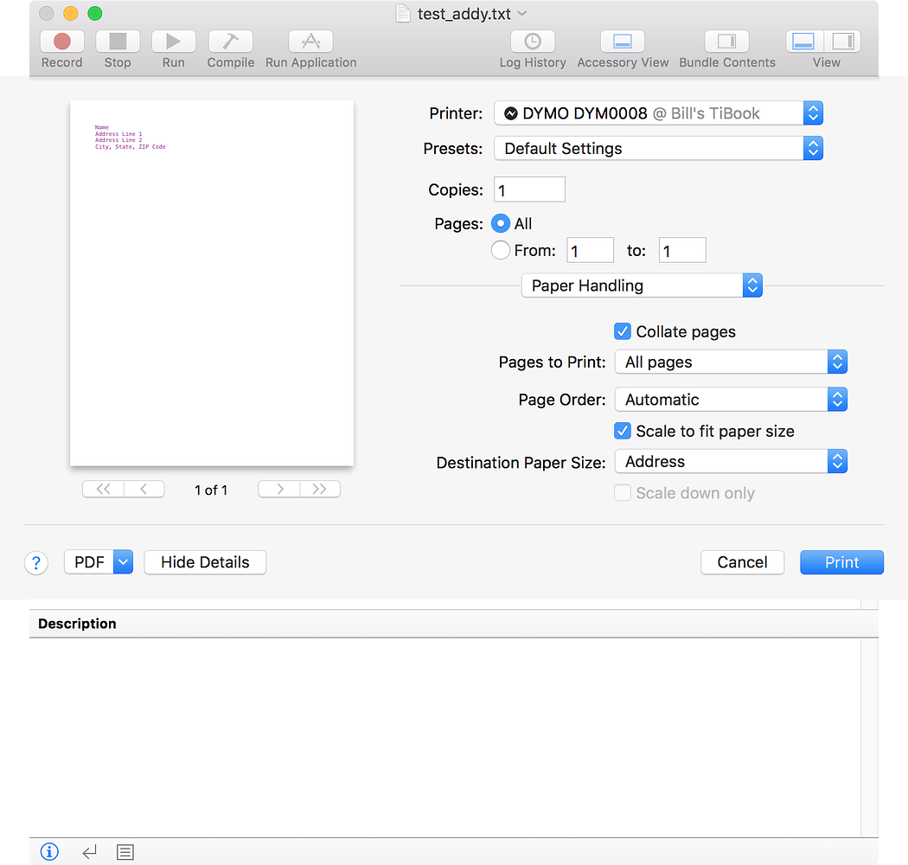This screenshot has height=865, width=908.
Task: Toggle bottom pane in View control
Action: (803, 42)
